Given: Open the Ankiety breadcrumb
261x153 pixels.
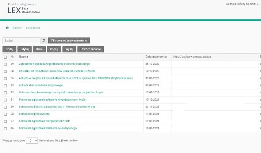Looking at the screenshot, I should click(17, 28).
